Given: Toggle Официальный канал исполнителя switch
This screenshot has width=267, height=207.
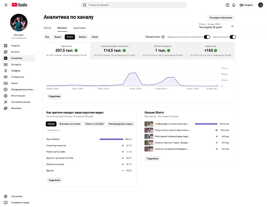Looking at the screenshot, I should coord(207,37).
